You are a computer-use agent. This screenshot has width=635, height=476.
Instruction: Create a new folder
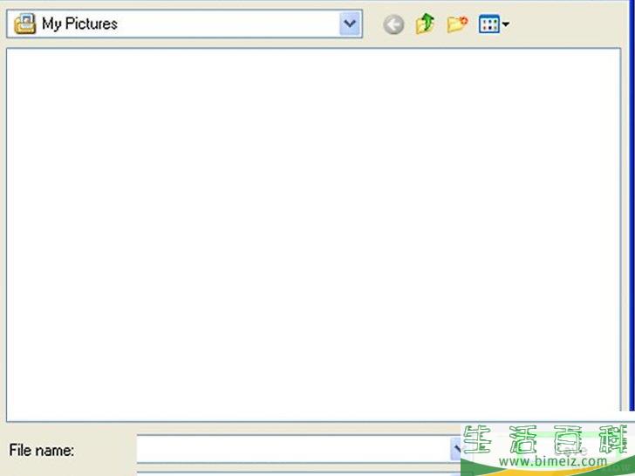click(457, 25)
